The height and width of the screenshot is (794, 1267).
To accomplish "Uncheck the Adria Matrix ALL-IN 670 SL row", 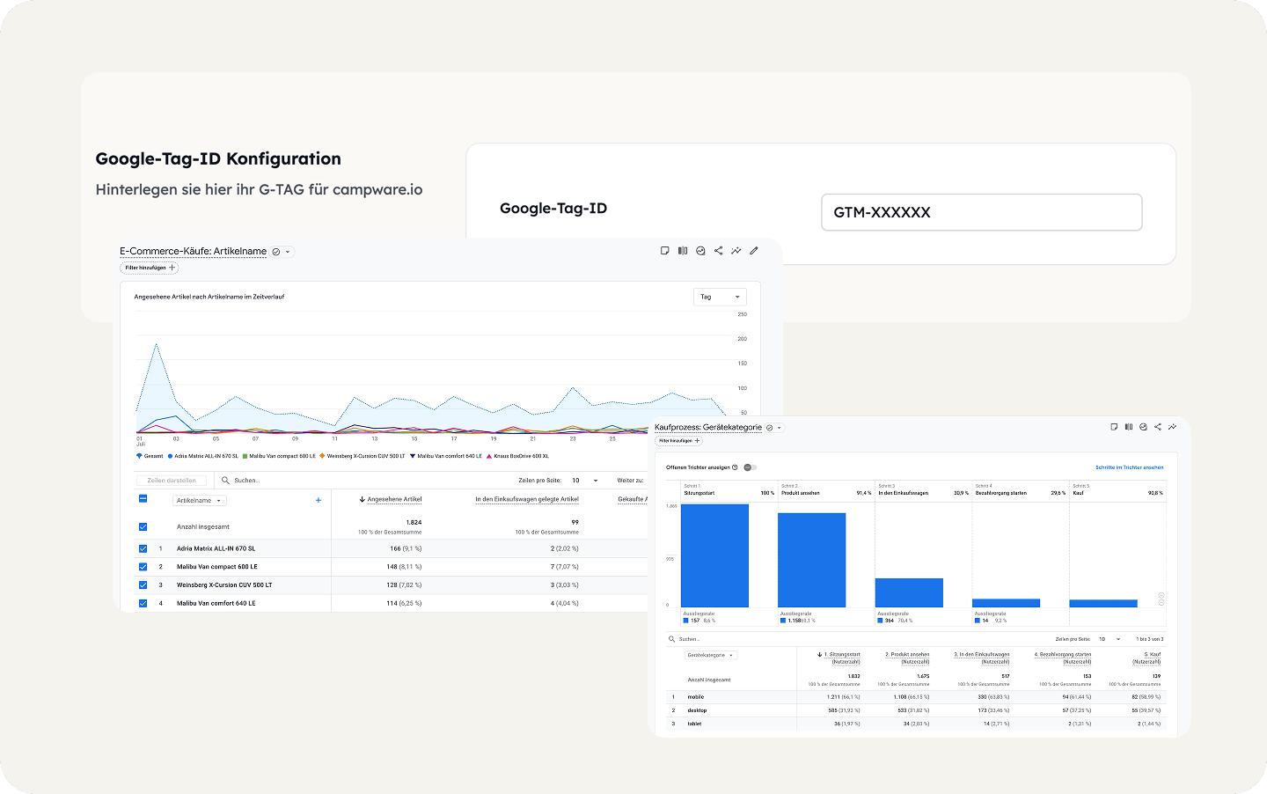I will point(143,548).
